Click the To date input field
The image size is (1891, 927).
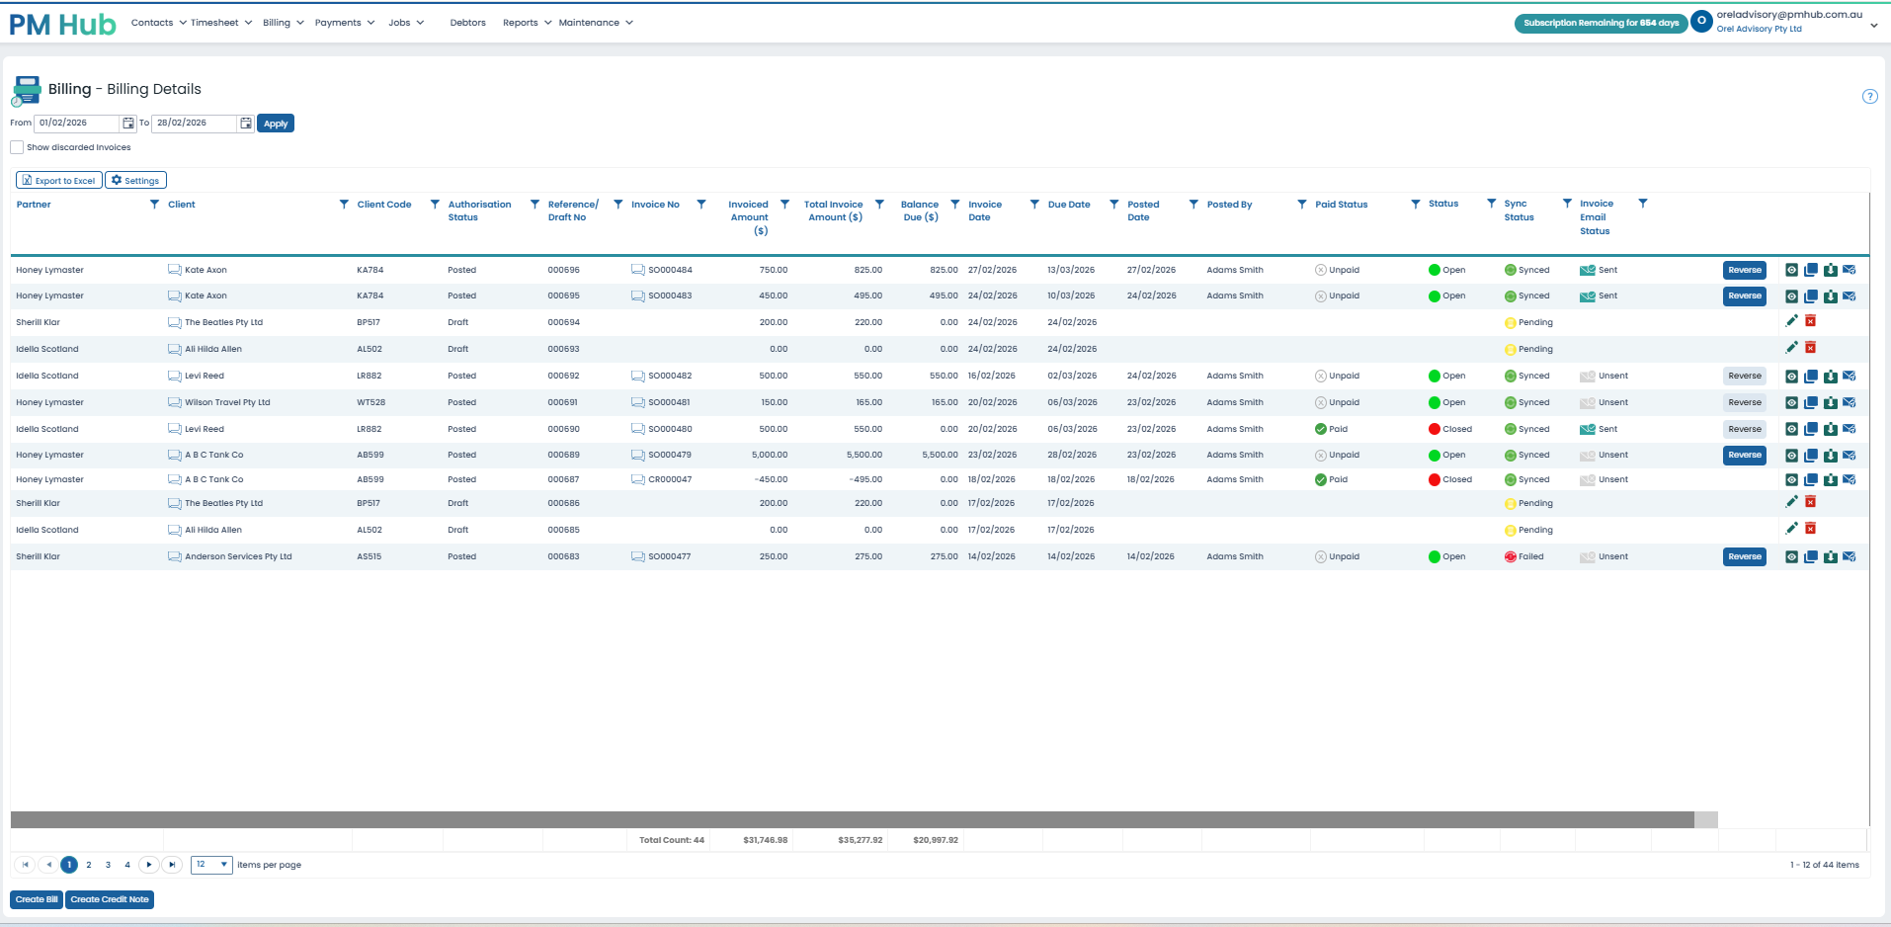195,124
